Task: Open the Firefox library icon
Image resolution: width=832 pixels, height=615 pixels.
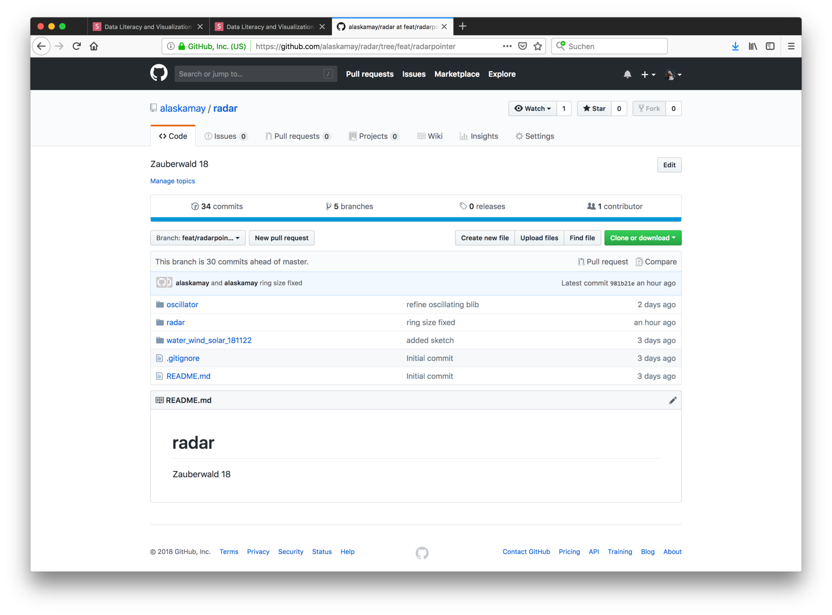Action: pyautogui.click(x=753, y=46)
